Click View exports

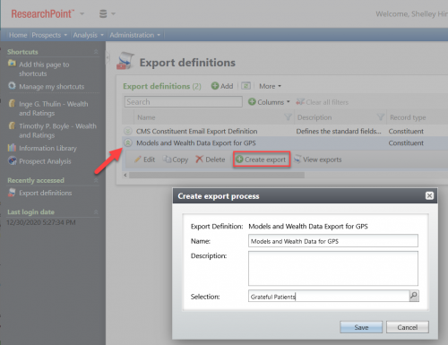tap(318, 160)
